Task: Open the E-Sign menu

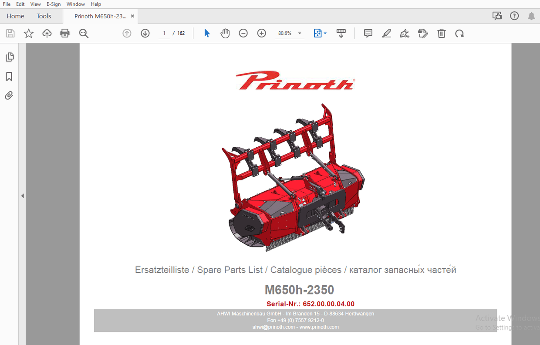Action: click(x=53, y=4)
